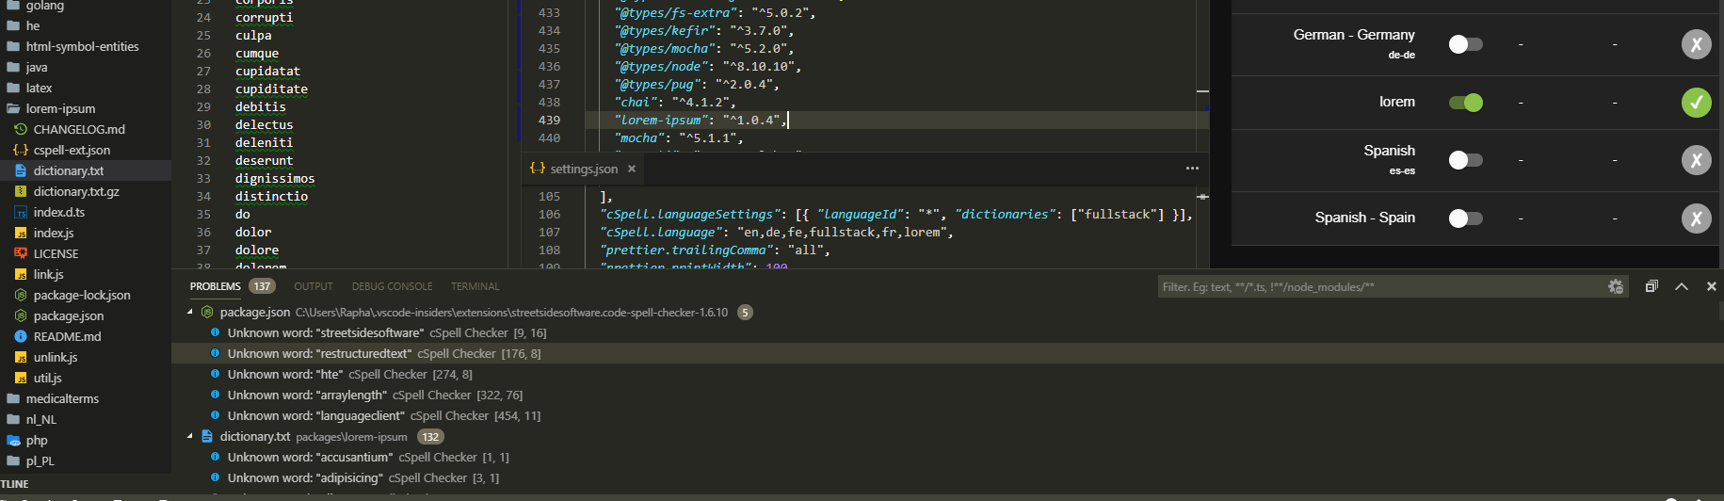
Task: Click the X status icon for Spanish - Spain
Action: pyautogui.click(x=1696, y=218)
